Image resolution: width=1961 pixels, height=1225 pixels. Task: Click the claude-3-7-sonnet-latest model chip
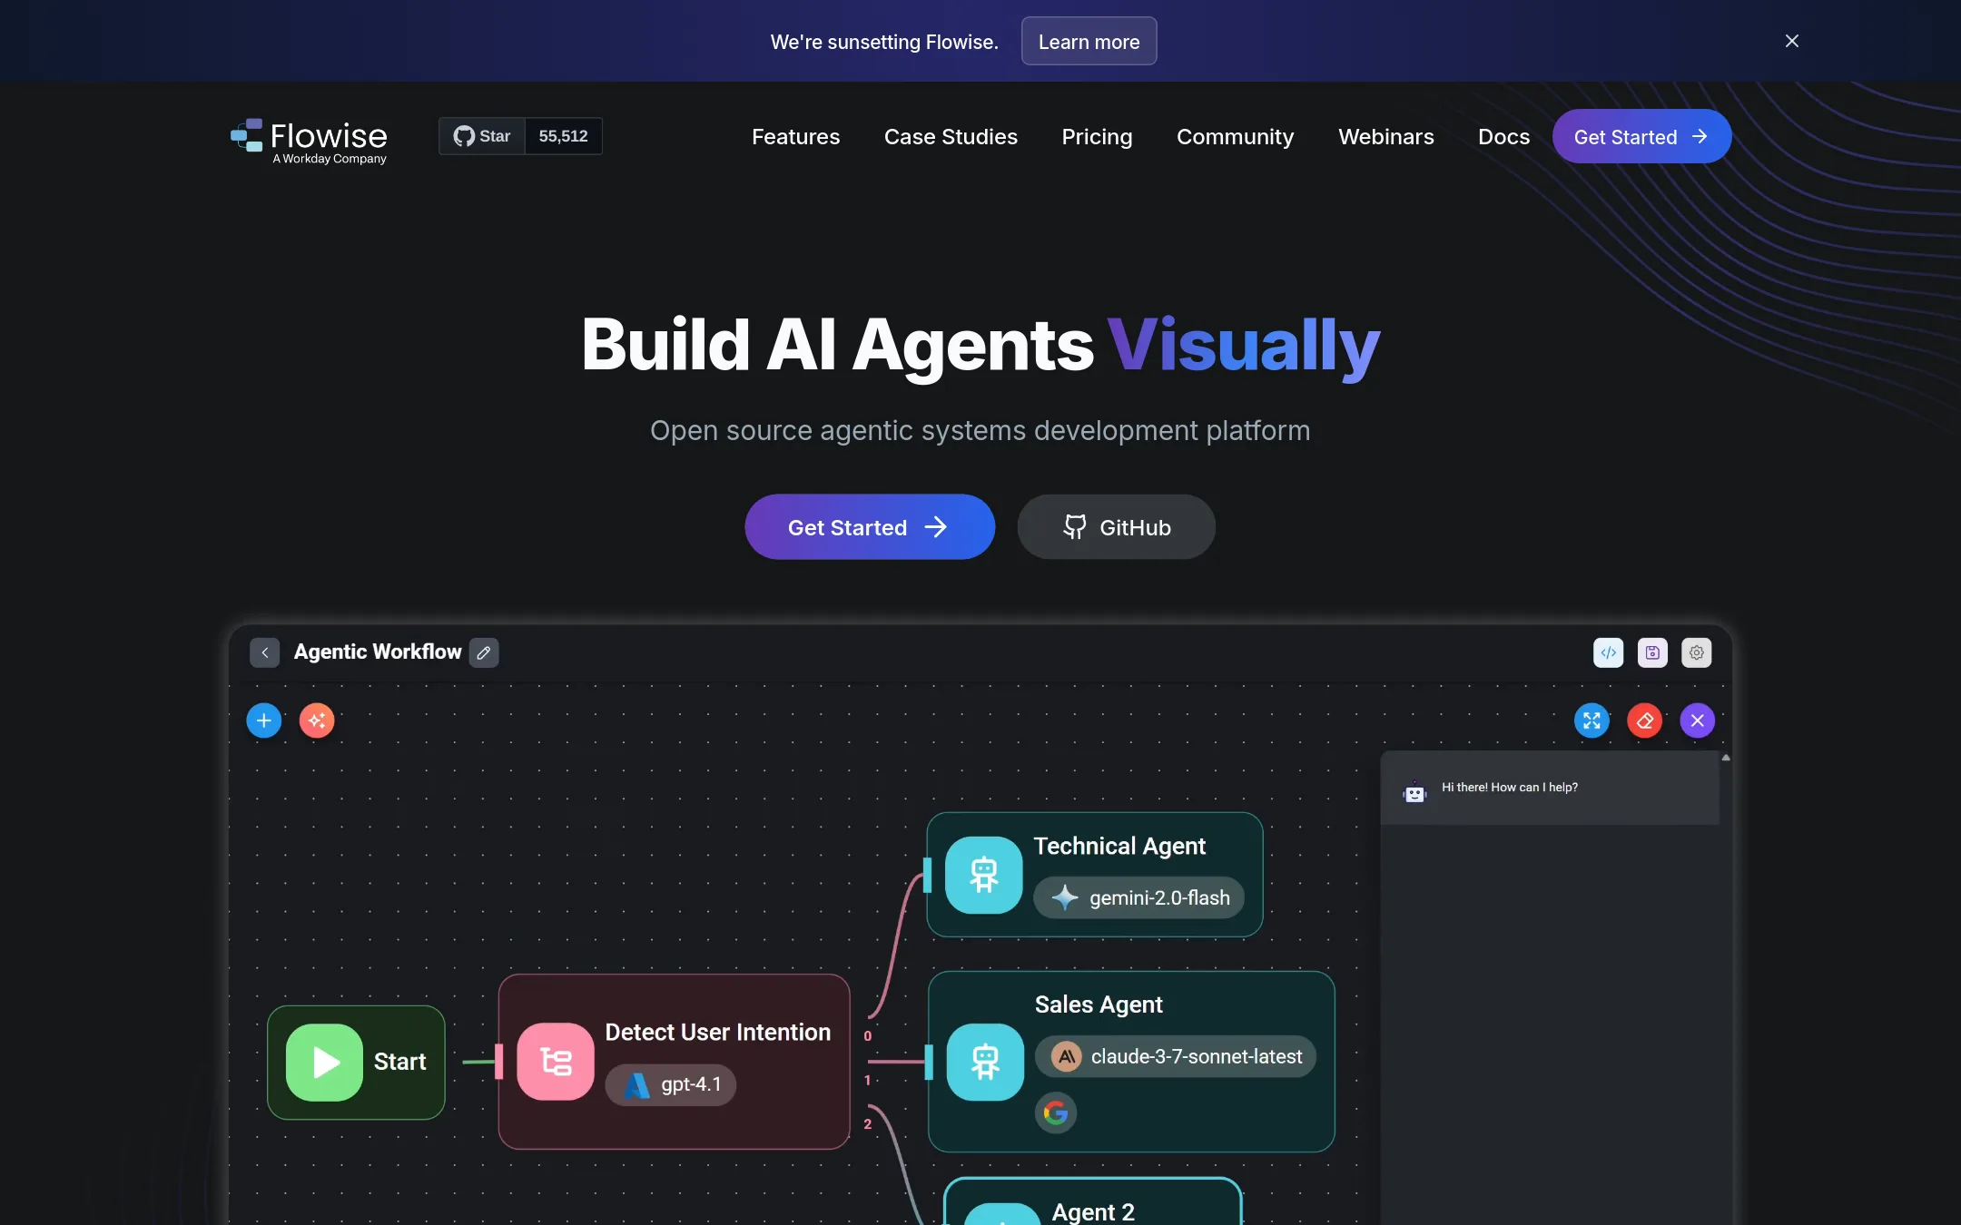click(1176, 1056)
